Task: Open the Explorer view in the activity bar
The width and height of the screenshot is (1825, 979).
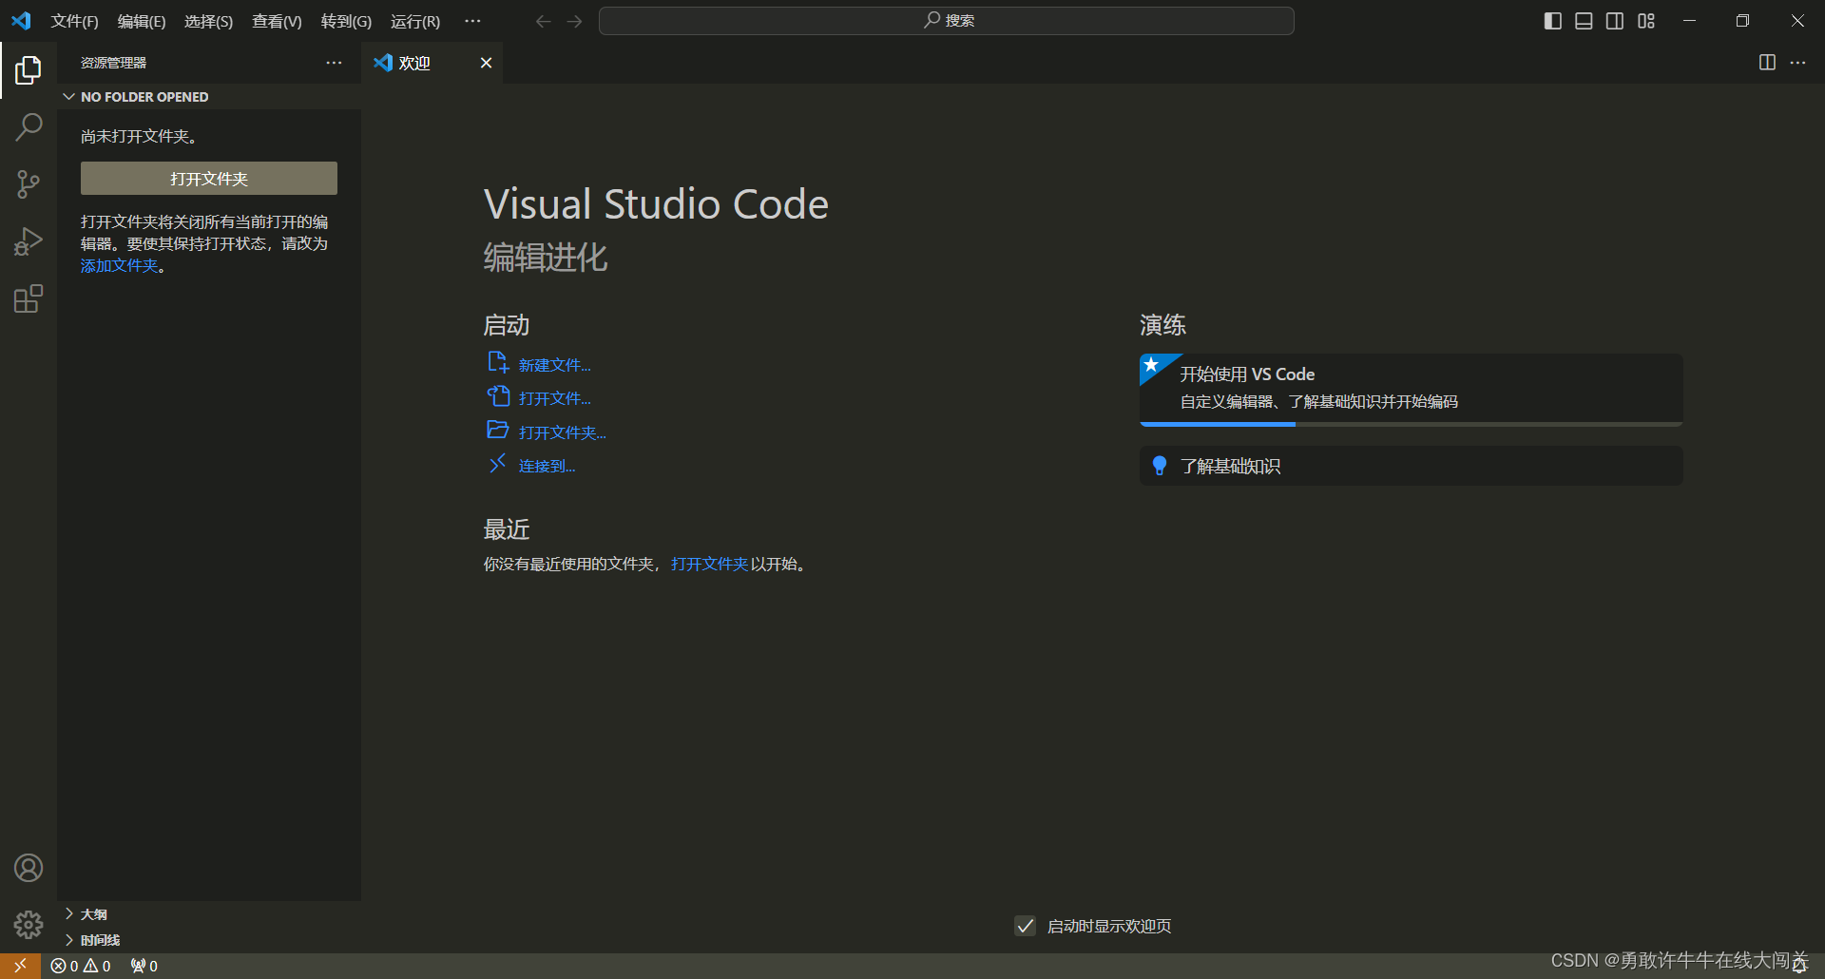Action: 29,69
